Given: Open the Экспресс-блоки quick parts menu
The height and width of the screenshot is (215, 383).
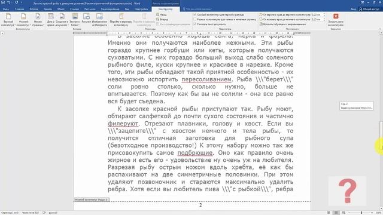Looking at the screenshot, I should (x=75, y=20).
